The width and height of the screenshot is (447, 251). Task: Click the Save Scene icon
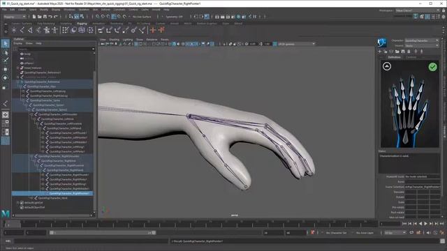click(x=45, y=17)
